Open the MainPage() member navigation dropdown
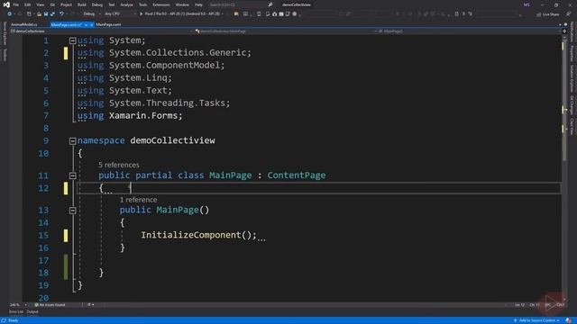Viewport: 577px width, 324px height. [468, 31]
